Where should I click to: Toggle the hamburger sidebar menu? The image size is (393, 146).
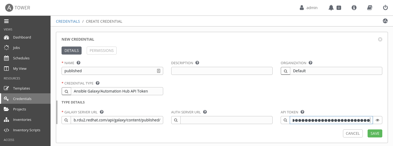click(6, 21)
